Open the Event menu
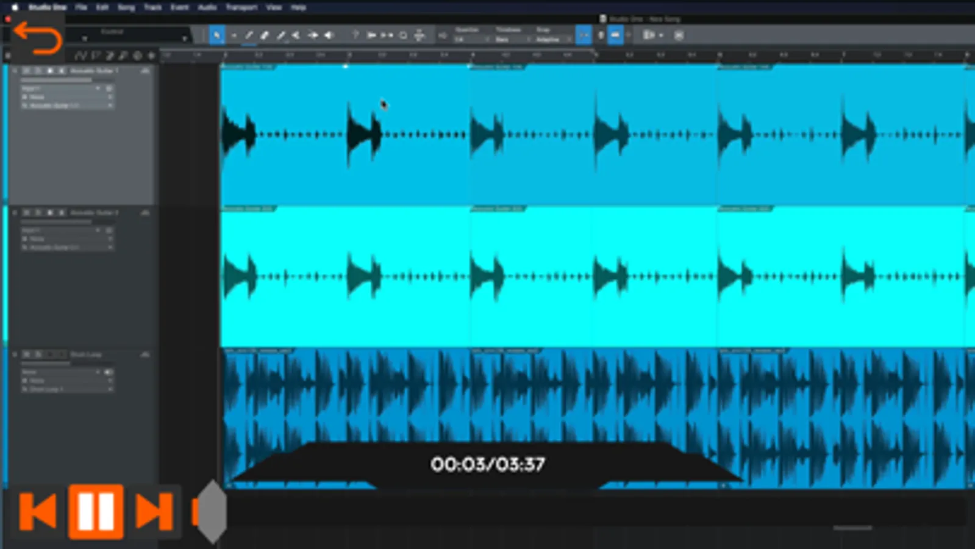Viewport: 975px width, 549px height. click(179, 7)
